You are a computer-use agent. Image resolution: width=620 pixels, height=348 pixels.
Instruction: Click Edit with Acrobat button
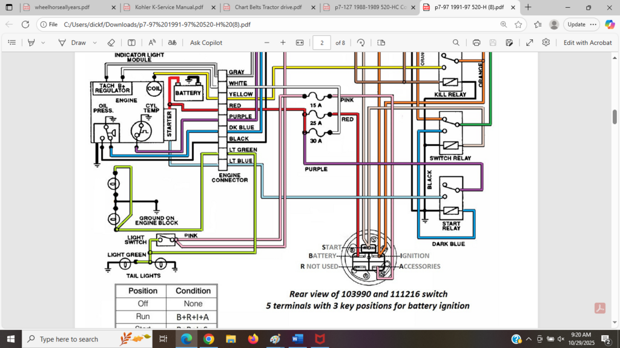587,43
